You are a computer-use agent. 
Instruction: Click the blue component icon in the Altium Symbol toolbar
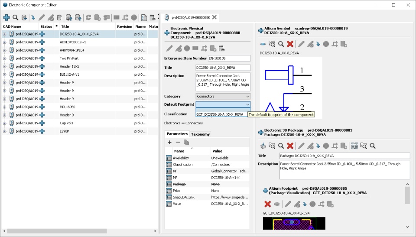pos(263,44)
